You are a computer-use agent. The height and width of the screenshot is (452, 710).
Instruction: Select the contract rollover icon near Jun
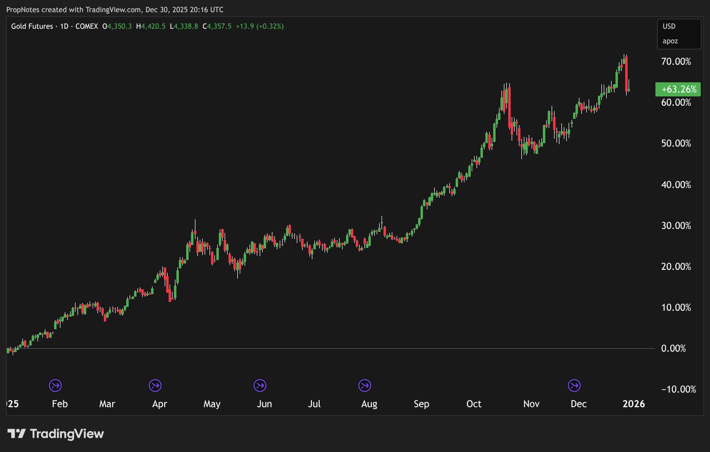tap(260, 386)
